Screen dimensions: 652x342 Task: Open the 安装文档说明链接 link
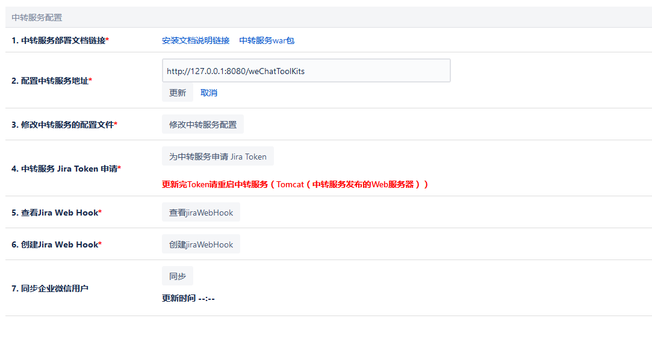click(x=196, y=41)
